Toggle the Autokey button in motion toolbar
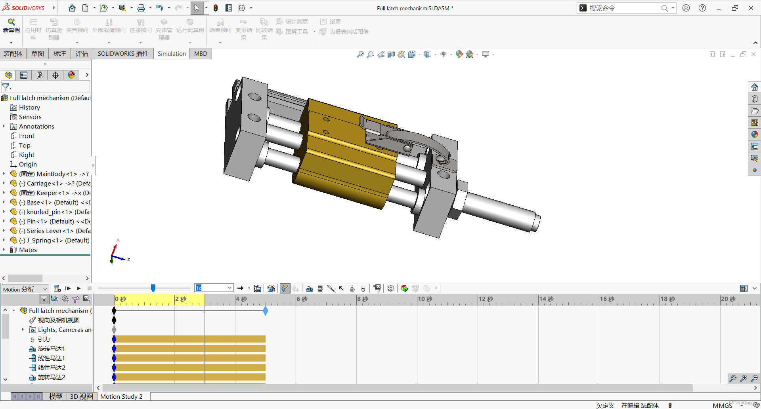Image resolution: width=761 pixels, height=409 pixels. [285, 288]
